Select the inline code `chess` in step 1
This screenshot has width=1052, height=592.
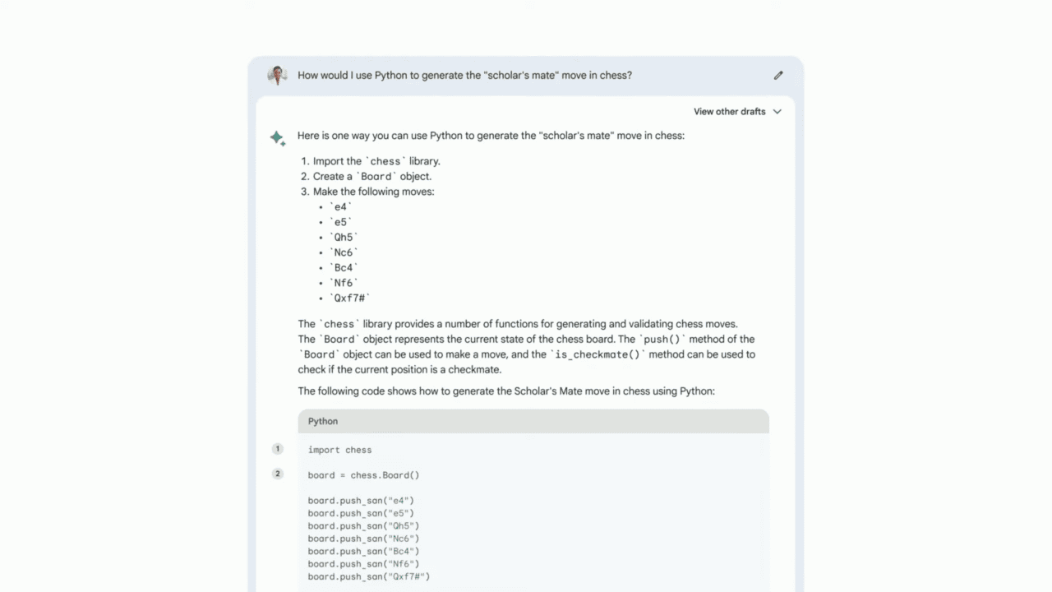click(x=385, y=161)
